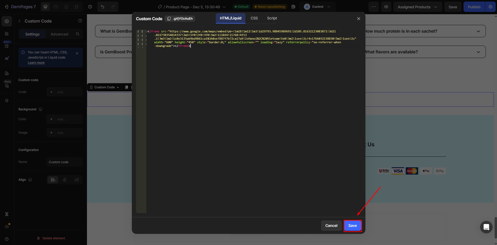Open version history clock icon
The height and width of the screenshot is (245, 497).
[90, 7]
